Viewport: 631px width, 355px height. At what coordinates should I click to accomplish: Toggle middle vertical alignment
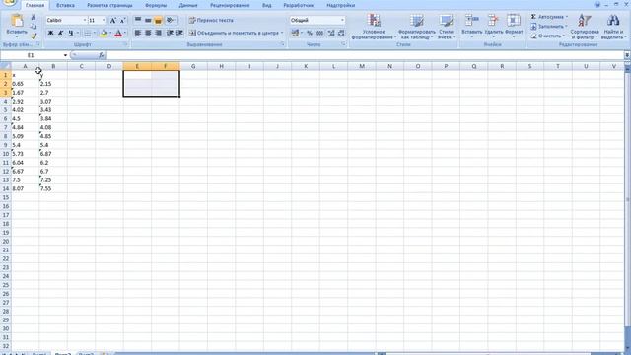(148, 20)
